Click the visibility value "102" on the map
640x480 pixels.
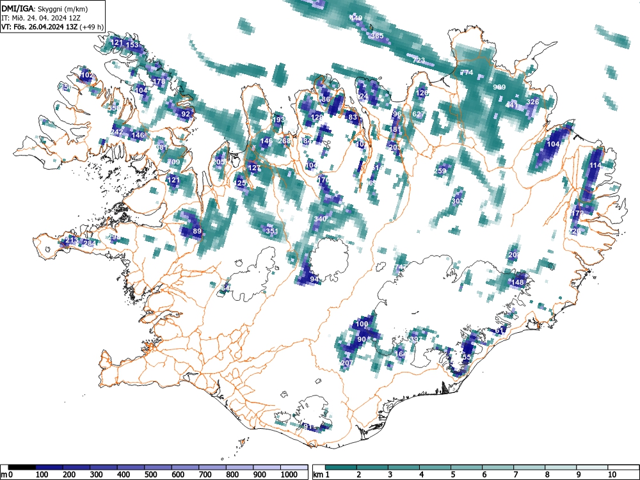pos(86,75)
